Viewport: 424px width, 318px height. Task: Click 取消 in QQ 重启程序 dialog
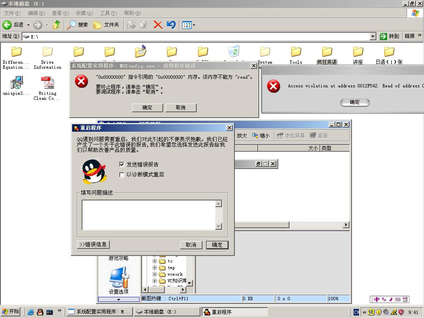tap(191, 245)
